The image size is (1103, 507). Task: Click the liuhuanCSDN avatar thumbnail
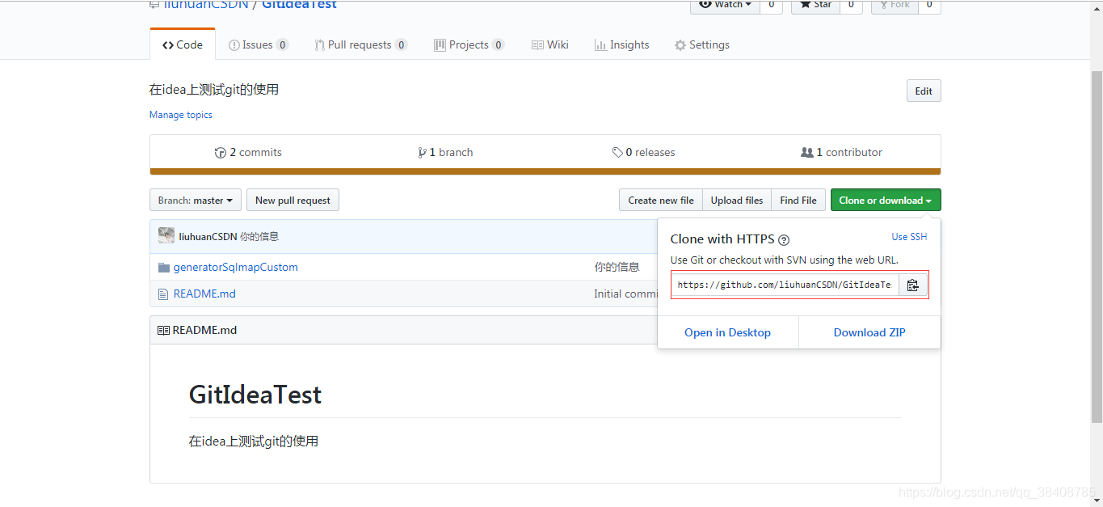[x=166, y=235]
